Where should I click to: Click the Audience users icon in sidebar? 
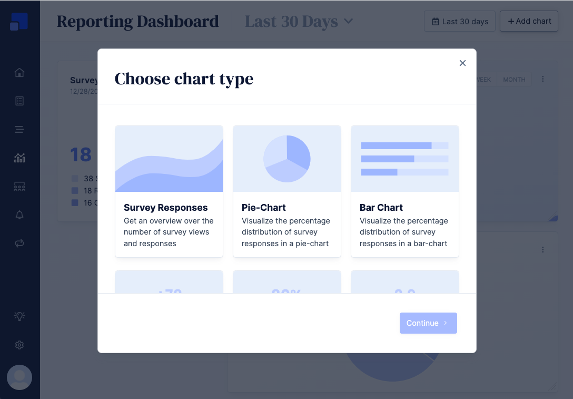pos(19,186)
